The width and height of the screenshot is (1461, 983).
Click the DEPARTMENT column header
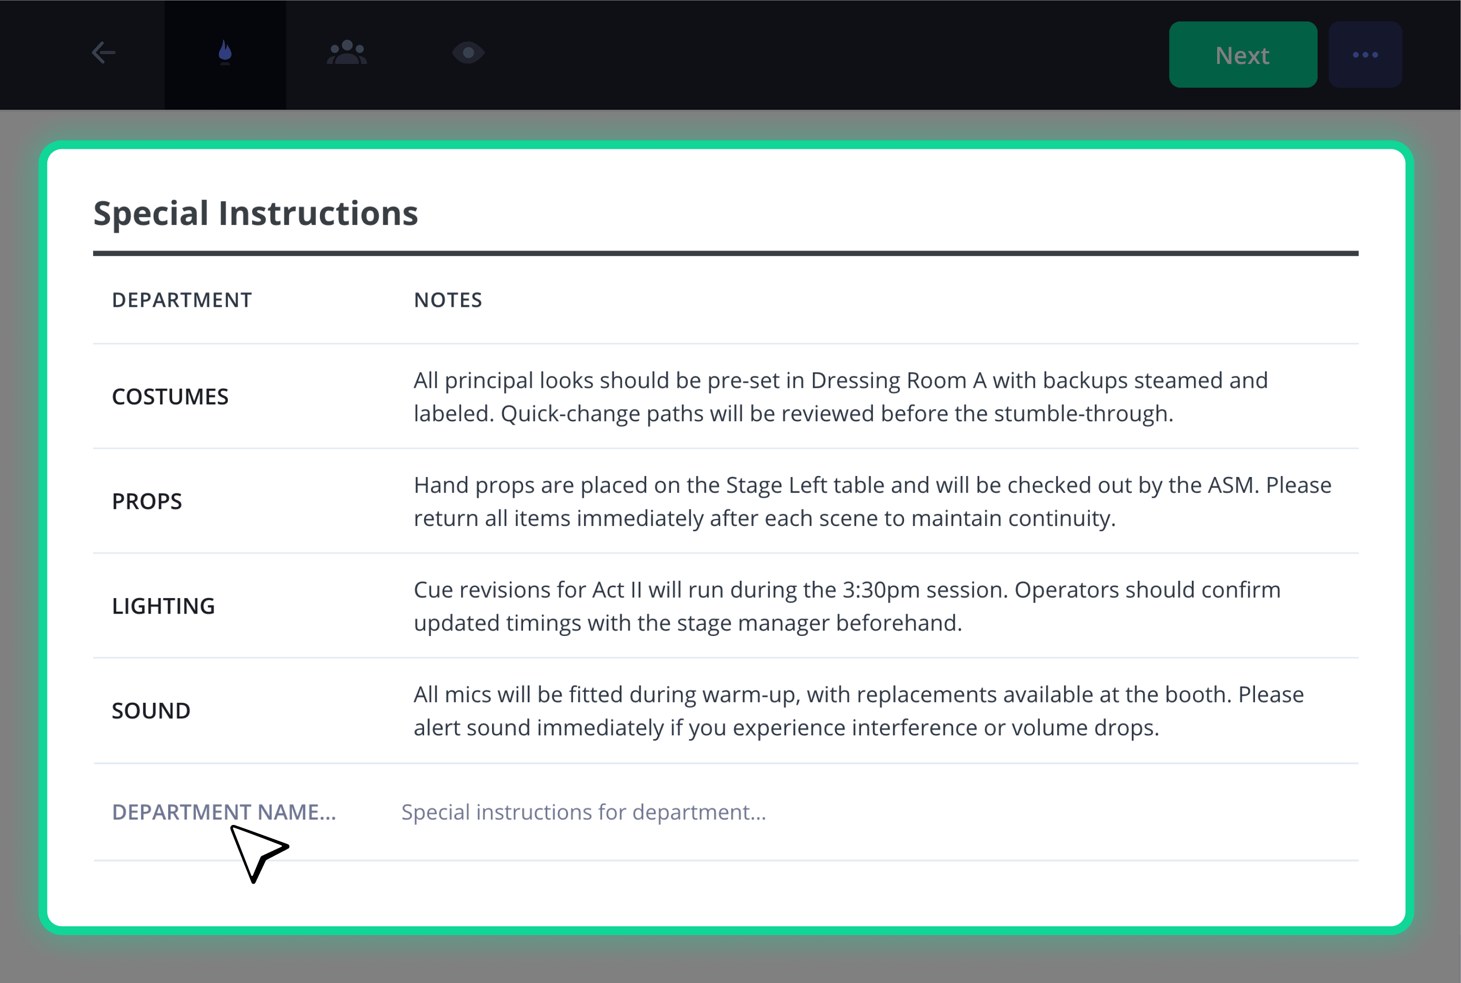coord(182,300)
